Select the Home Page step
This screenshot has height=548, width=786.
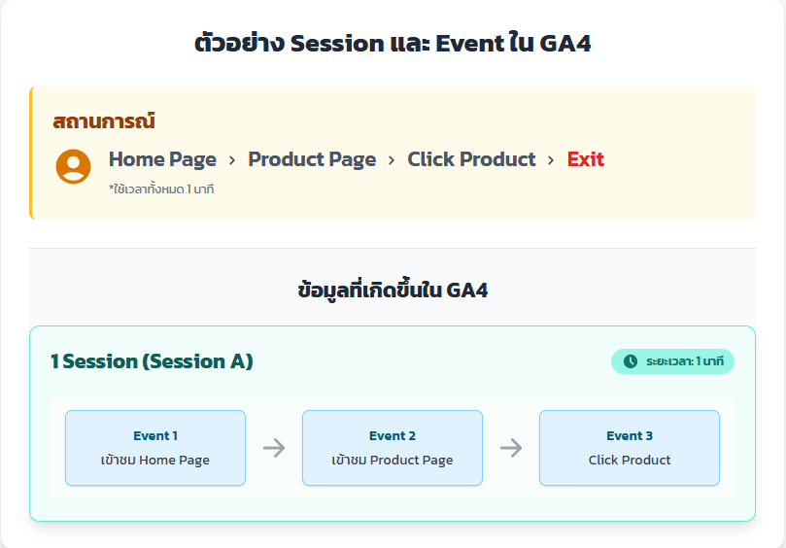coord(162,159)
